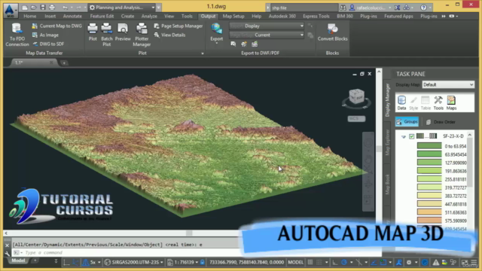This screenshot has height=271, width=482.
Task: Click the Print quick access icon
Action: (x=52, y=8)
